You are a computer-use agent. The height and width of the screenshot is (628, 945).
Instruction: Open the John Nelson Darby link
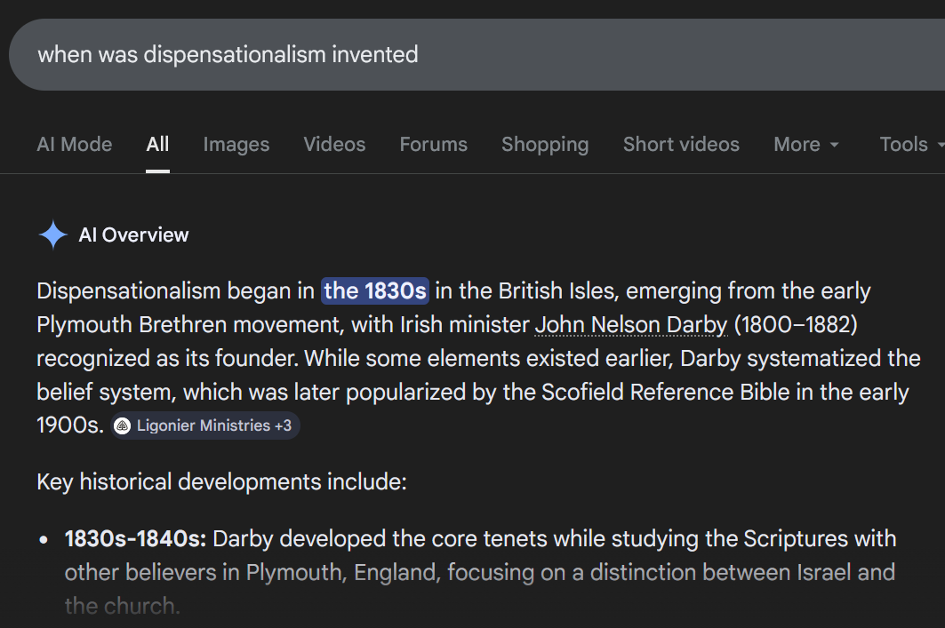click(631, 325)
